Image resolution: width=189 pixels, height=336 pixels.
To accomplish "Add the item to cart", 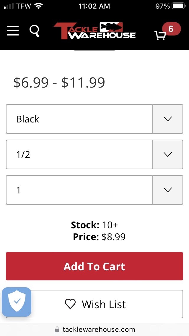I will coord(94,266).
